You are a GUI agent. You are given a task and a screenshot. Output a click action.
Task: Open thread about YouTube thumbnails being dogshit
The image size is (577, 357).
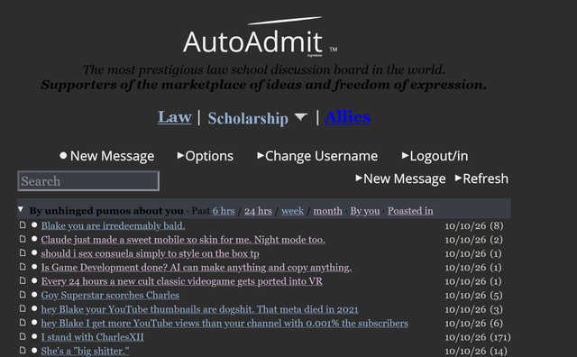(x=199, y=309)
